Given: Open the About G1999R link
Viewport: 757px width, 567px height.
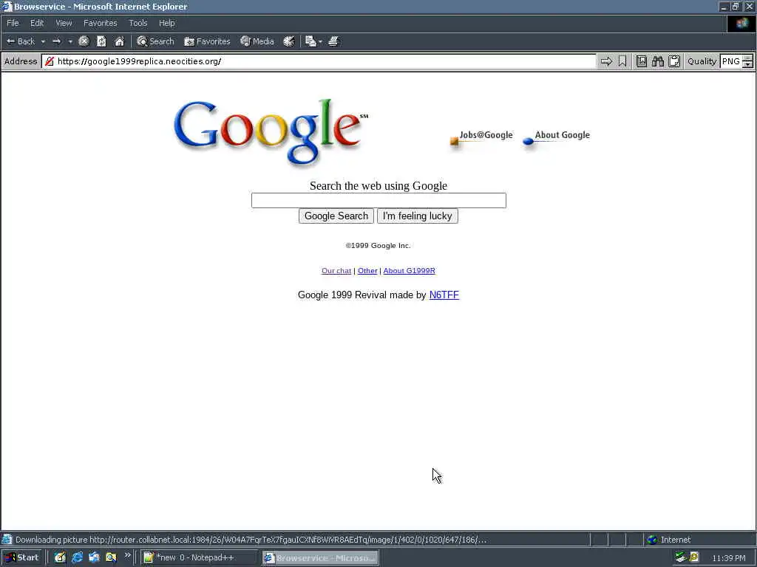Looking at the screenshot, I should click(x=409, y=270).
